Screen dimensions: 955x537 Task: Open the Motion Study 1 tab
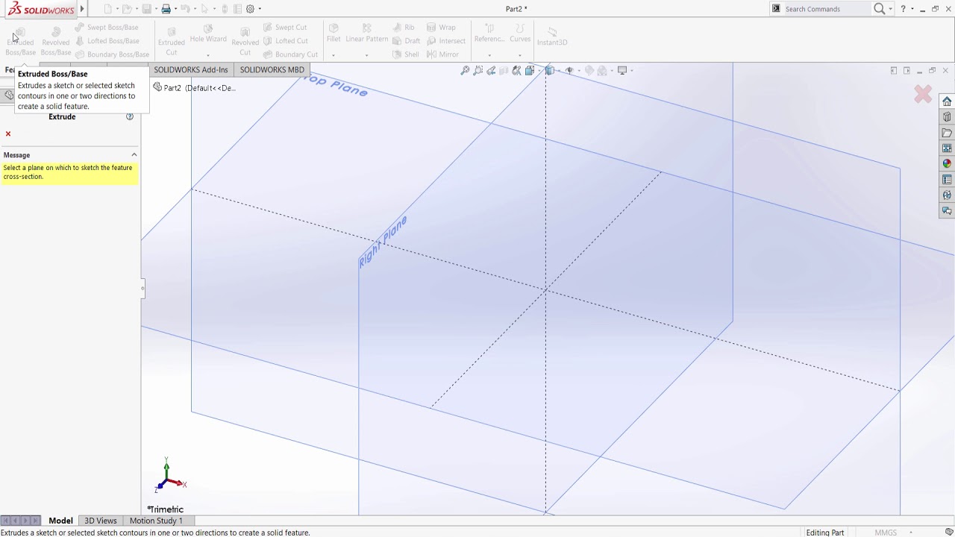[156, 521]
